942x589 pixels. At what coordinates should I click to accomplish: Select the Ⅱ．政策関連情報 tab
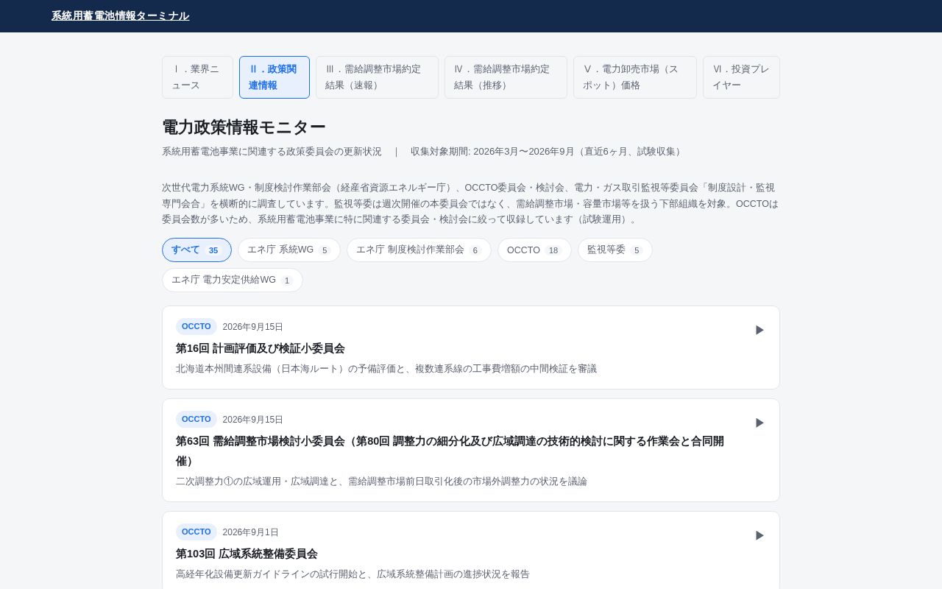pyautogui.click(x=275, y=77)
